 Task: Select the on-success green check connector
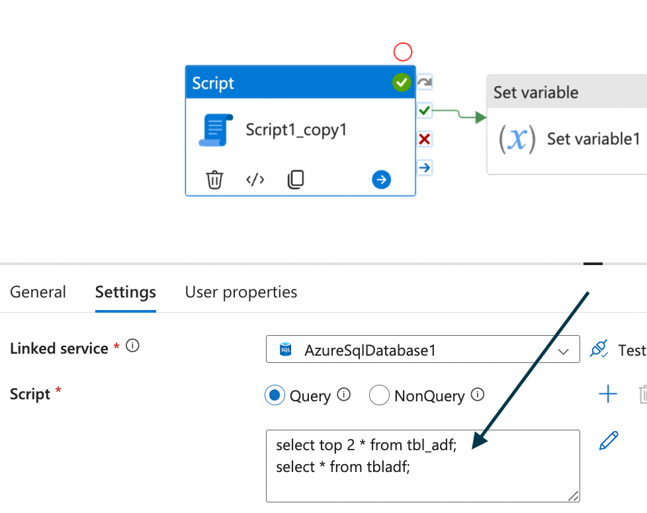pyautogui.click(x=424, y=110)
